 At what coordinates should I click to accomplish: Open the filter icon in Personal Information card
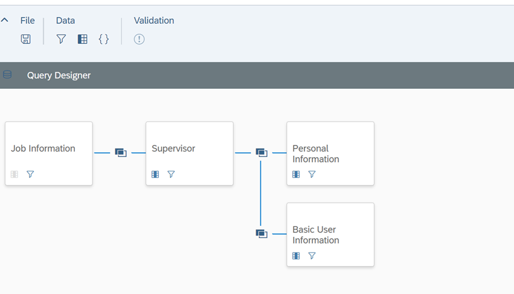tap(312, 174)
